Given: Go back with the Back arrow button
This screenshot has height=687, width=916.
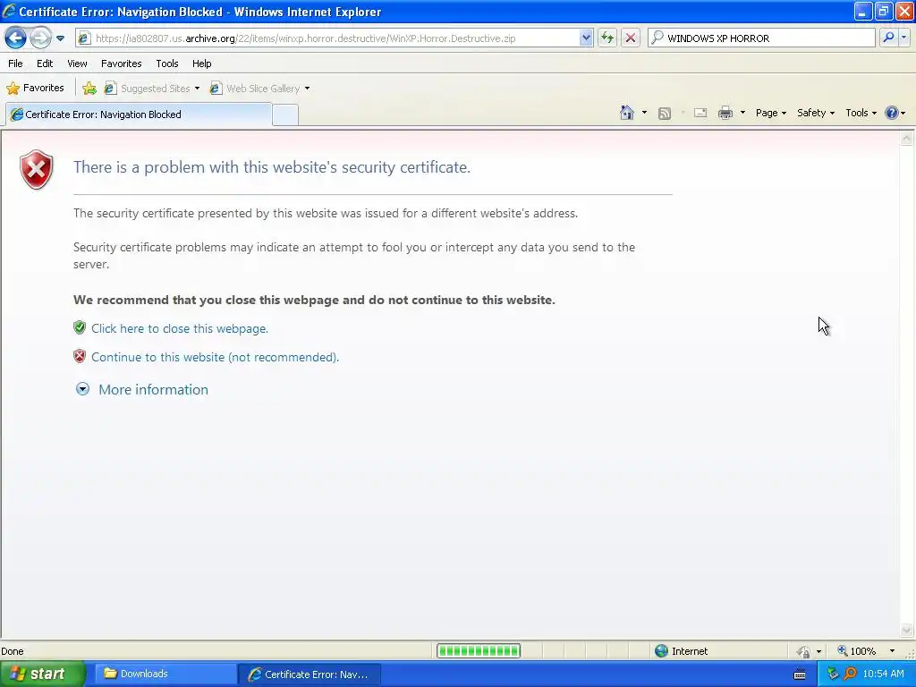Looking at the screenshot, I should [x=15, y=38].
